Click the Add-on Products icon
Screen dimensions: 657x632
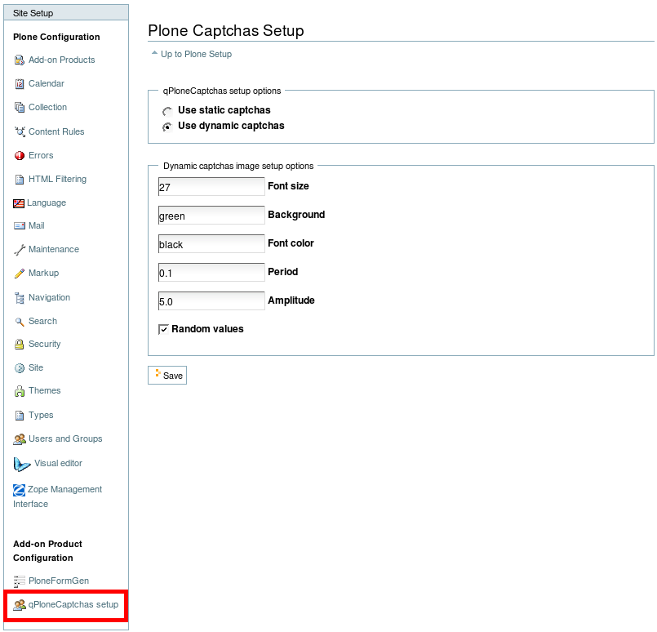coord(20,60)
